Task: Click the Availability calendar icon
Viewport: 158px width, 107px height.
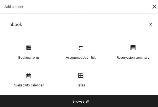Action: click(29, 75)
